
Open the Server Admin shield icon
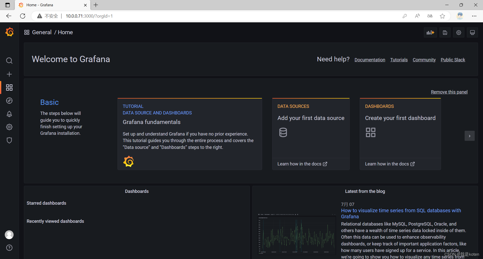[x=9, y=140]
